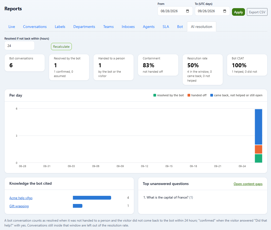
Task: Click the orange handed off legend swatch
Action: click(x=189, y=95)
